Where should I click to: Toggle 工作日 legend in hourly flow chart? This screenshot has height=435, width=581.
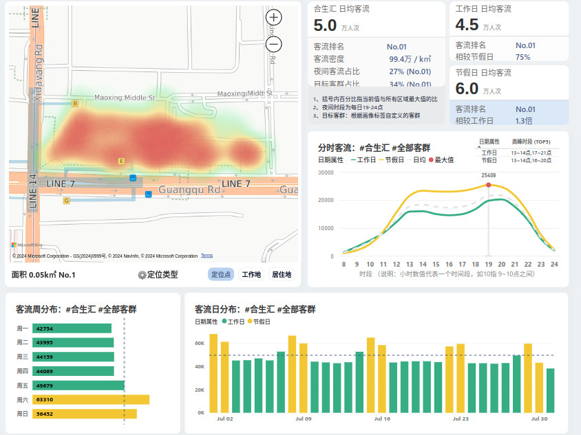(363, 160)
